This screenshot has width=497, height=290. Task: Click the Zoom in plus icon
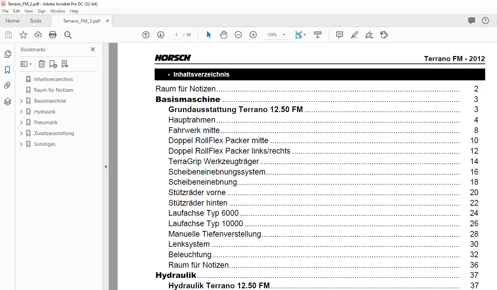[253, 35]
